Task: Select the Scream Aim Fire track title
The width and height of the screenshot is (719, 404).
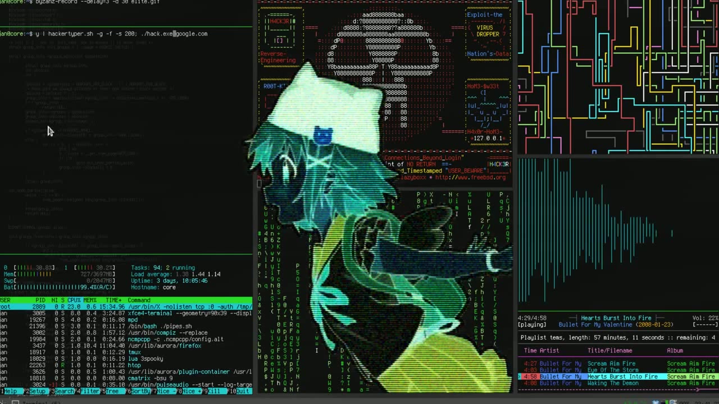Action: click(611, 364)
